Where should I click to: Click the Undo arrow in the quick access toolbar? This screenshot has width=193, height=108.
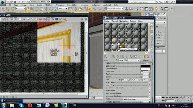pyautogui.click(x=18, y=2)
